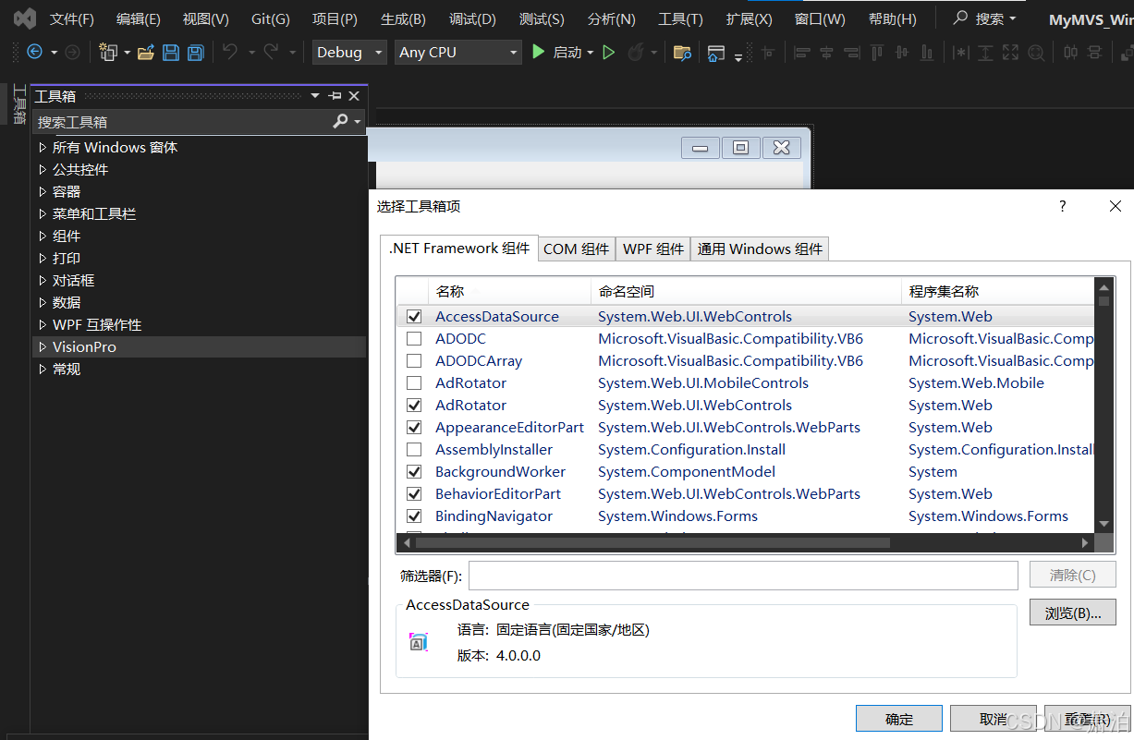
Task: Click the Open File folder icon
Action: click(x=145, y=53)
